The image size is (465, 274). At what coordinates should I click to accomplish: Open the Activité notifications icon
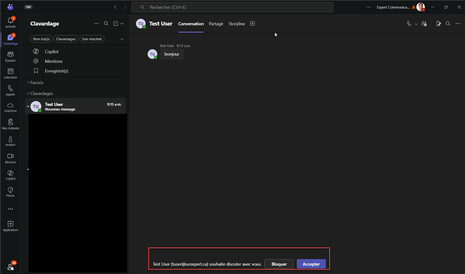(10, 22)
